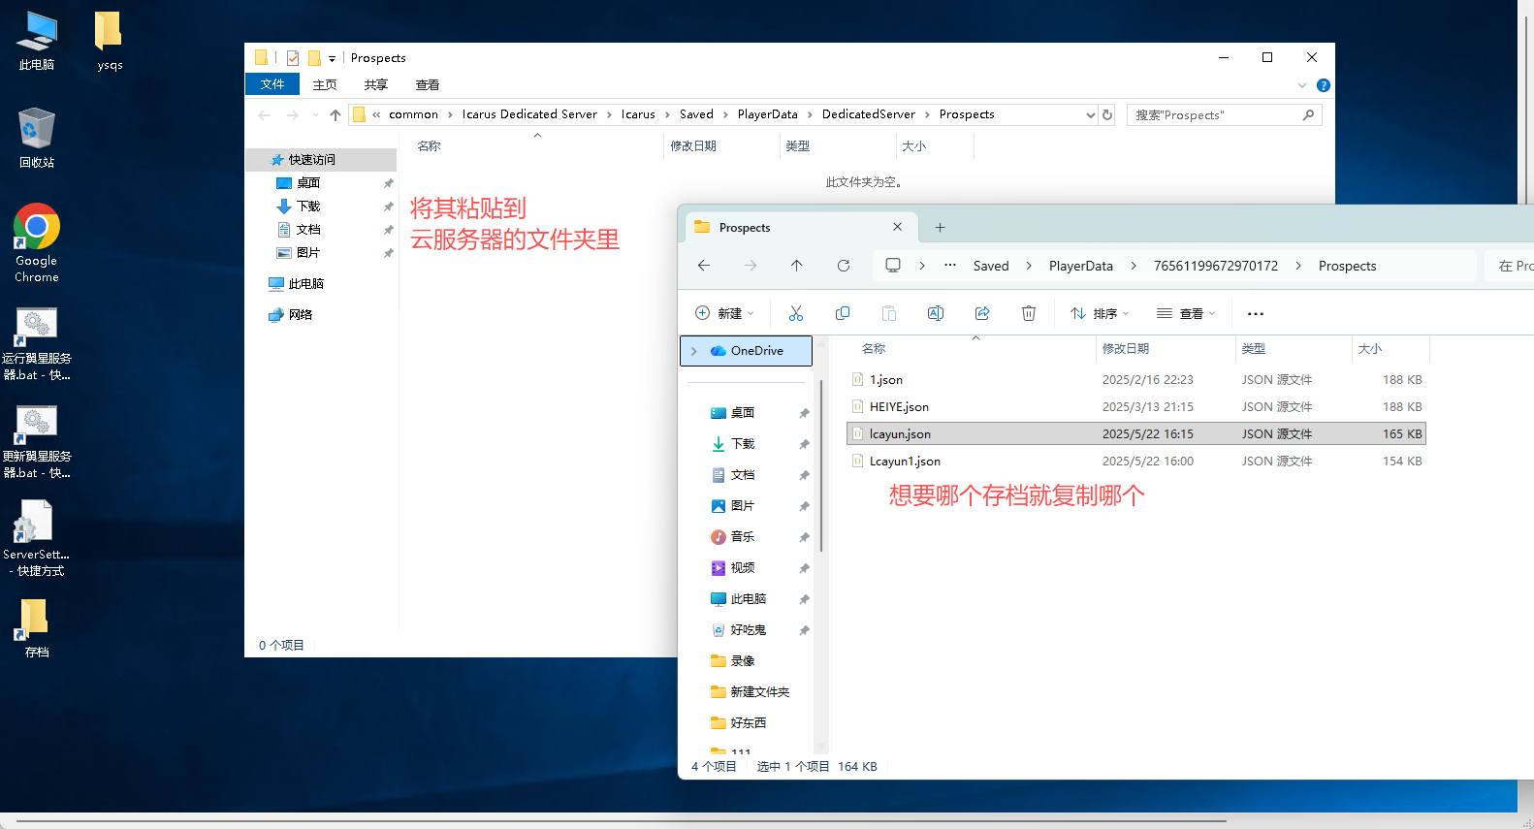The image size is (1534, 829).
Task: Select the Icayun.json file
Action: point(900,434)
